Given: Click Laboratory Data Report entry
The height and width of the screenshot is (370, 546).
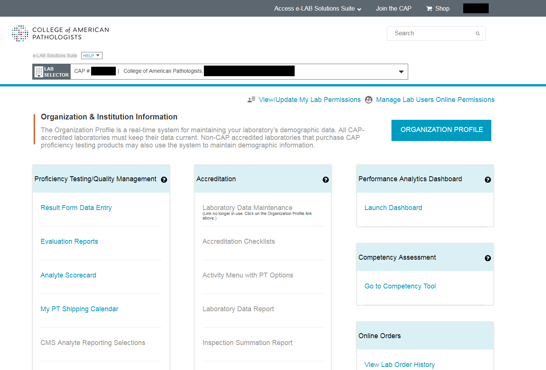Looking at the screenshot, I should [238, 309].
